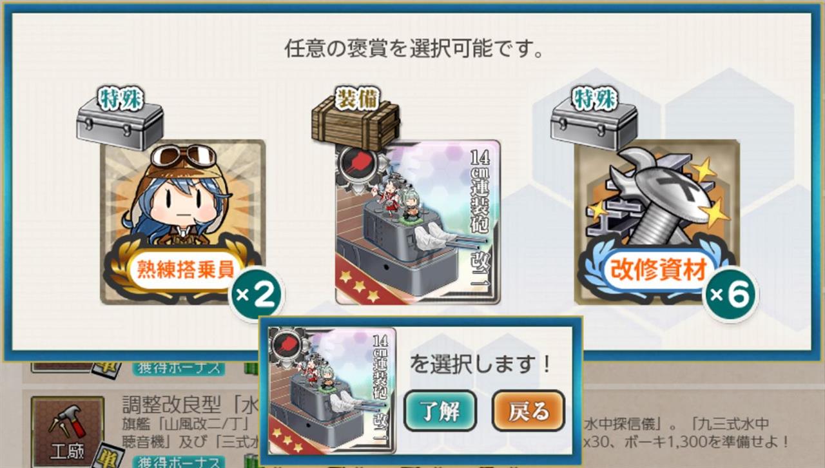Viewport: 825px width, 468px height.
Task: Select the 熟練搭乗員 pilot reward card
Action: 183,221
